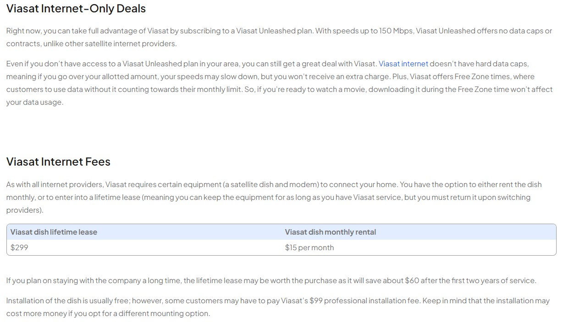Viewport: 563px width, 322px height.
Task: Select the Viasat dish monthly rental header
Action: click(x=330, y=232)
